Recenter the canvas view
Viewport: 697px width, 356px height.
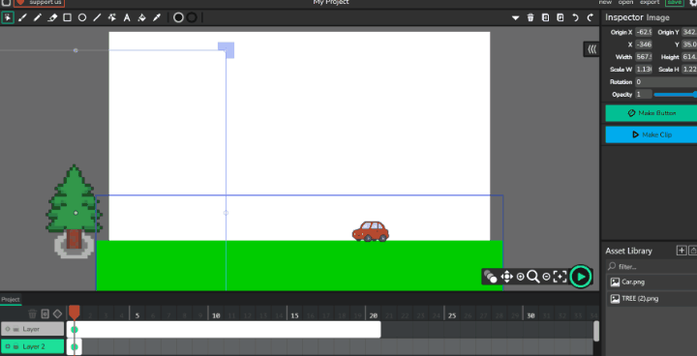click(561, 277)
